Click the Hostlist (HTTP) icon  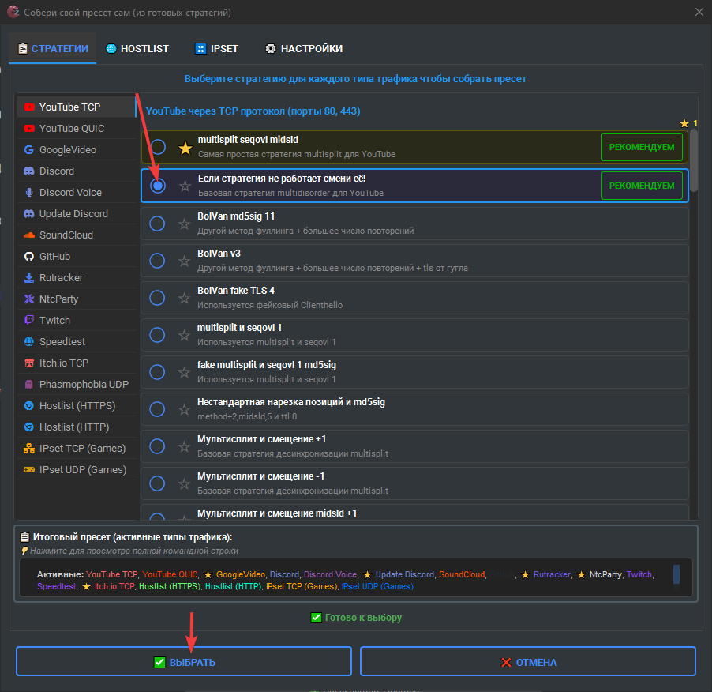(x=29, y=427)
